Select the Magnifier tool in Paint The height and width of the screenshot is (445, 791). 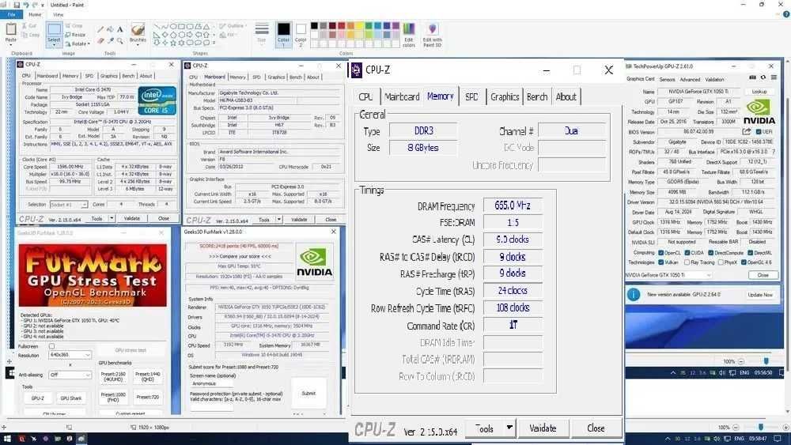tap(120, 41)
